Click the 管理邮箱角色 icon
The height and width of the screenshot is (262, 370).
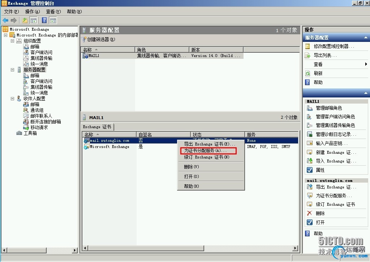[x=310, y=108]
